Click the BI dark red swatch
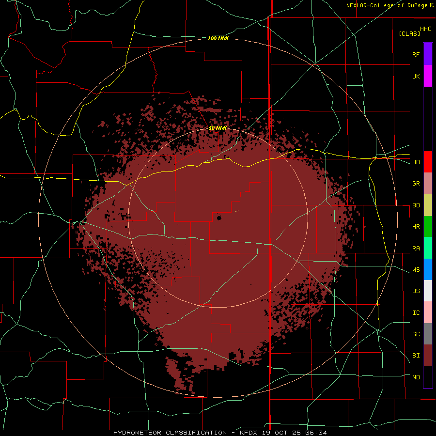 tap(428, 356)
